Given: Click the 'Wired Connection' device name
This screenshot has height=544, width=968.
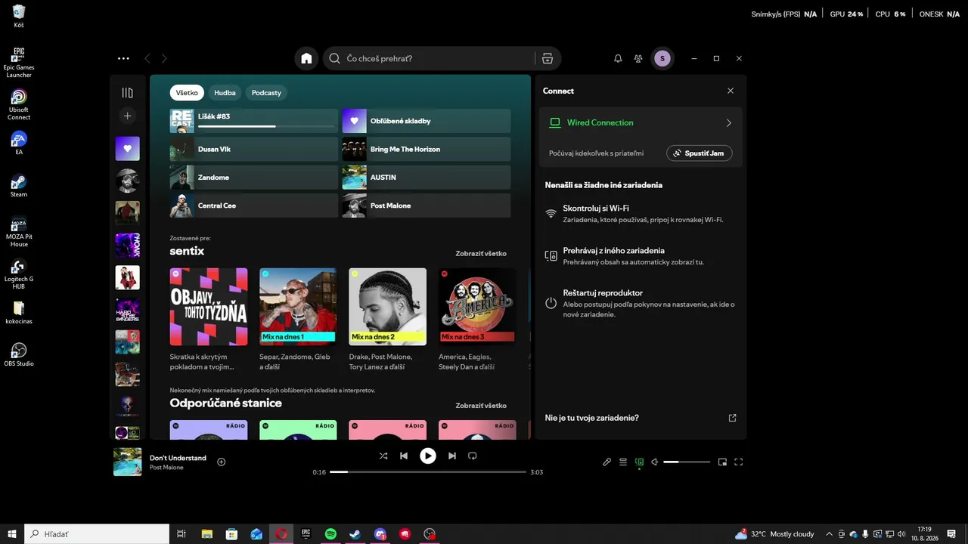Looking at the screenshot, I should [600, 122].
